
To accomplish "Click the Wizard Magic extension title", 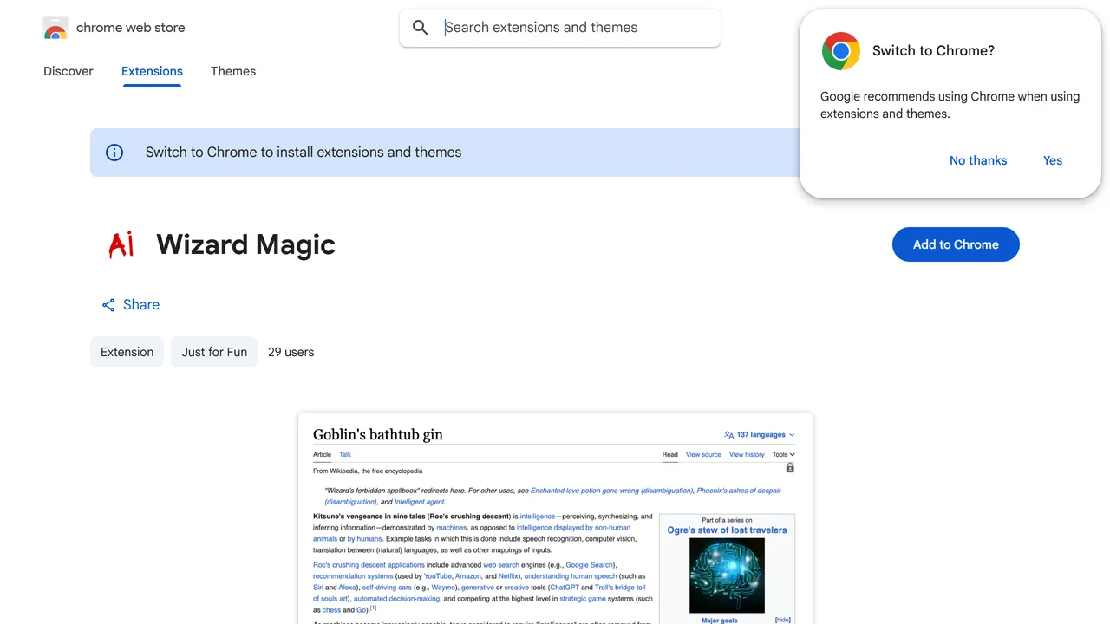I will (246, 244).
